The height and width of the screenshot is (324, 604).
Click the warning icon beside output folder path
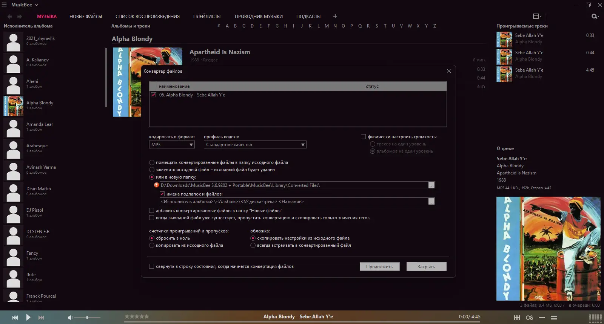156,185
